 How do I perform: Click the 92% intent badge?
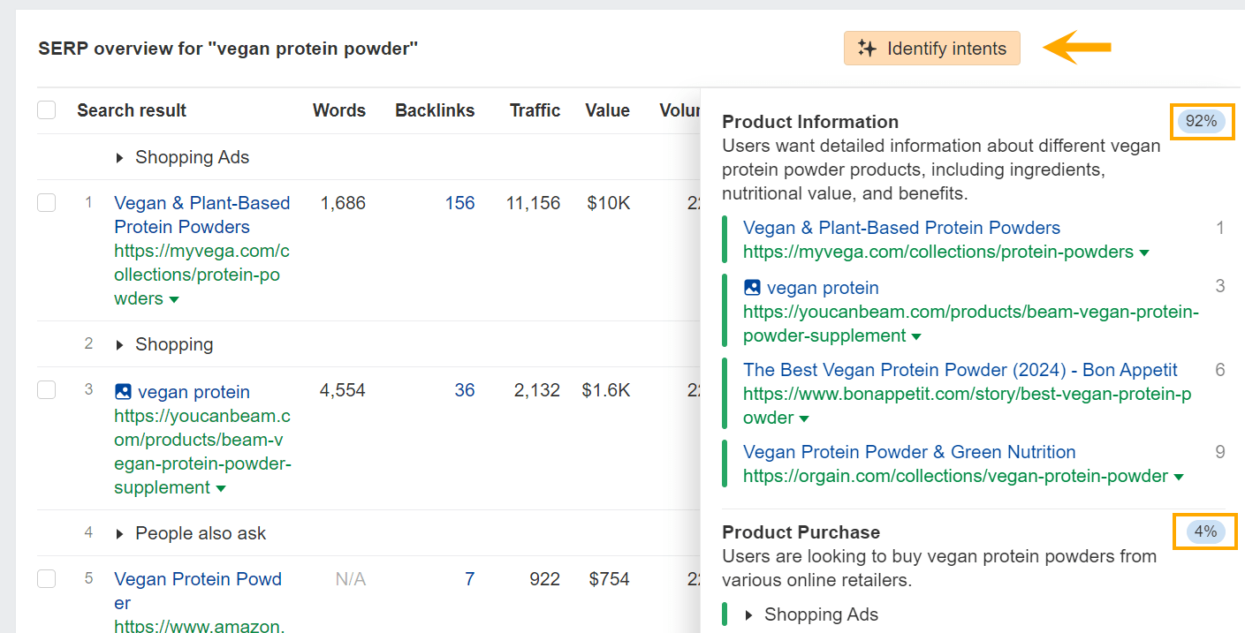tap(1202, 122)
